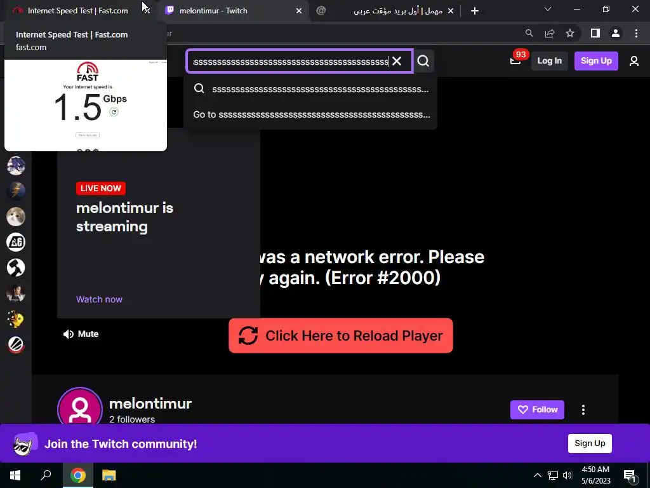This screenshot has width=650, height=488.
Task: Switch to the Internet Speed Test Fast.com tab
Action: click(77, 11)
